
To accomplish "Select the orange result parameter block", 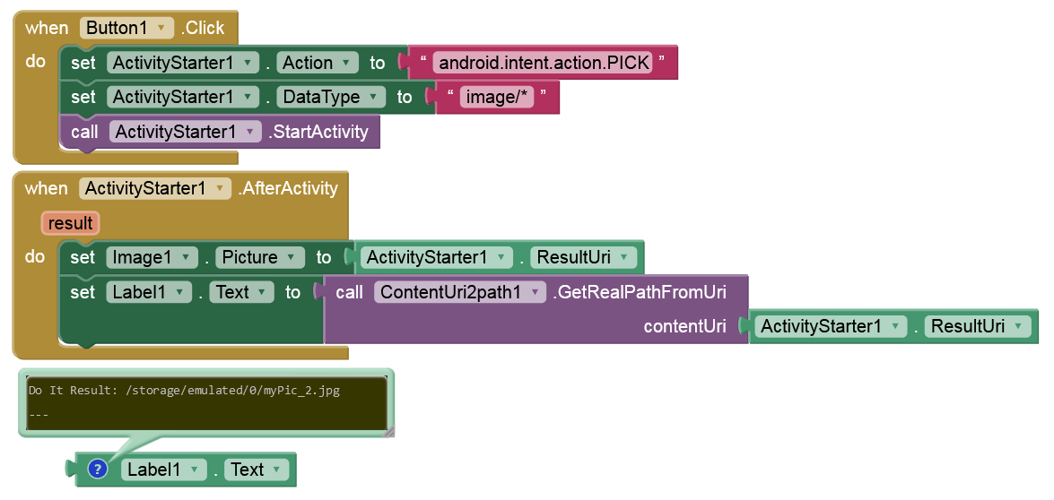I will (x=70, y=222).
